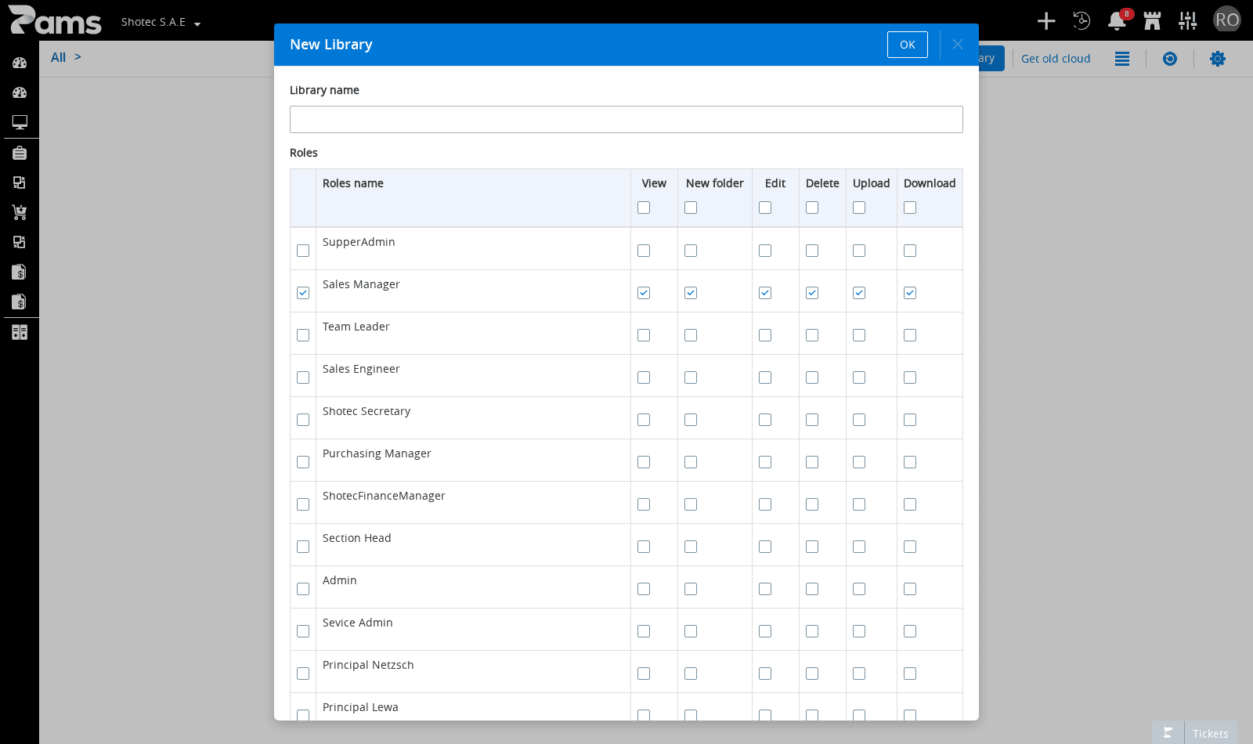The image size is (1253, 744).
Task: Enable Download permission for Sevice Admin
Action: coord(910,631)
